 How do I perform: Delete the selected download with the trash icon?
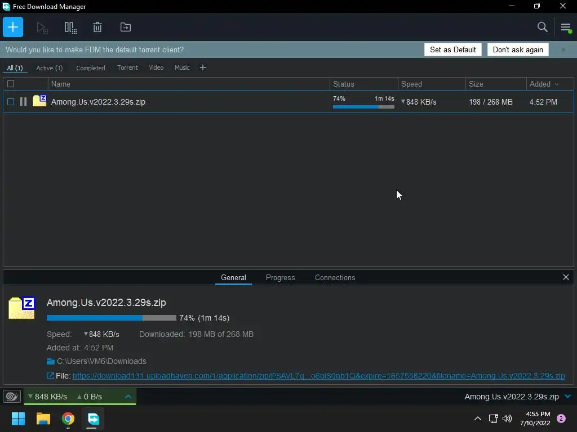pos(97,27)
